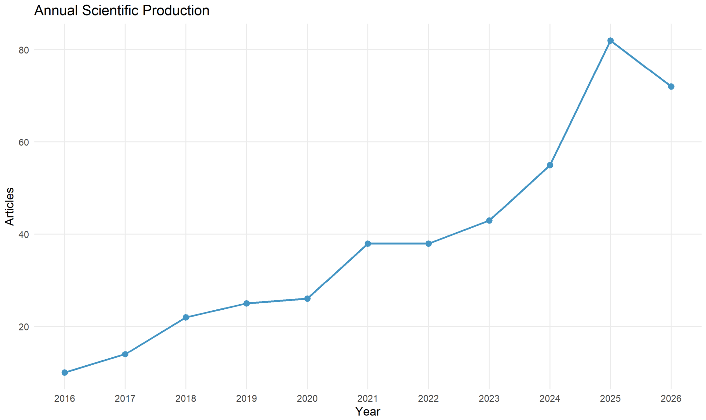This screenshot has width=706, height=420.
Task: Click the y-axis tick label '20'
Action: point(24,327)
